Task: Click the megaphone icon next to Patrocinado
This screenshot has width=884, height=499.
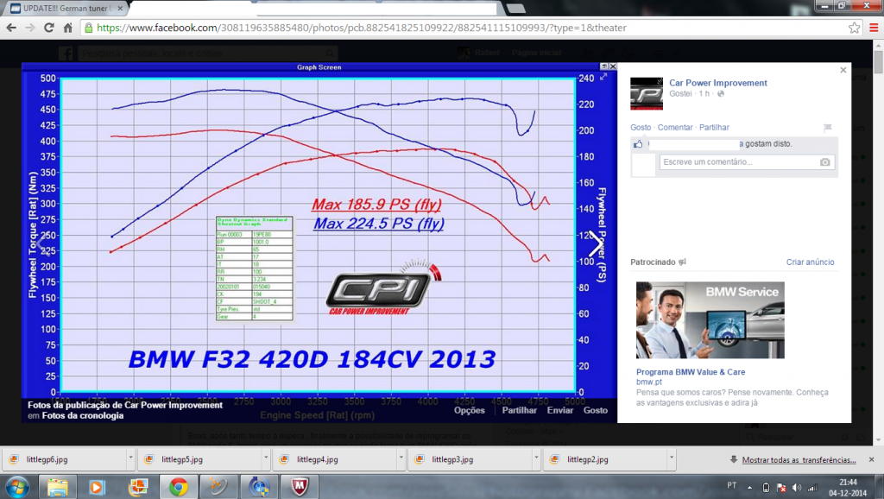Action: click(682, 262)
